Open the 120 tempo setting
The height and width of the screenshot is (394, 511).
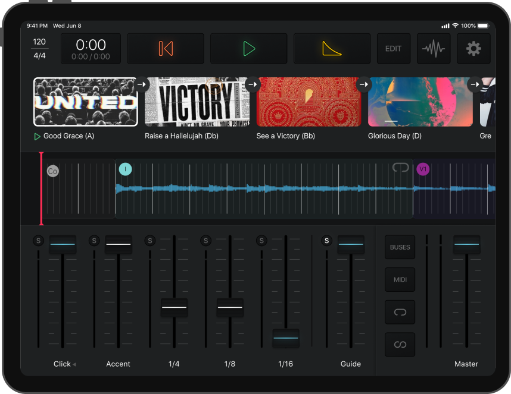[39, 42]
